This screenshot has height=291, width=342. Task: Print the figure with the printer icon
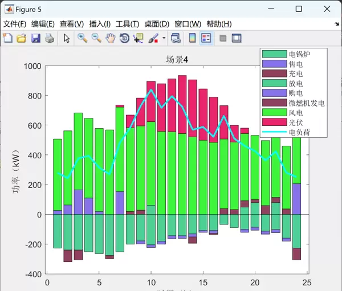[50, 38]
